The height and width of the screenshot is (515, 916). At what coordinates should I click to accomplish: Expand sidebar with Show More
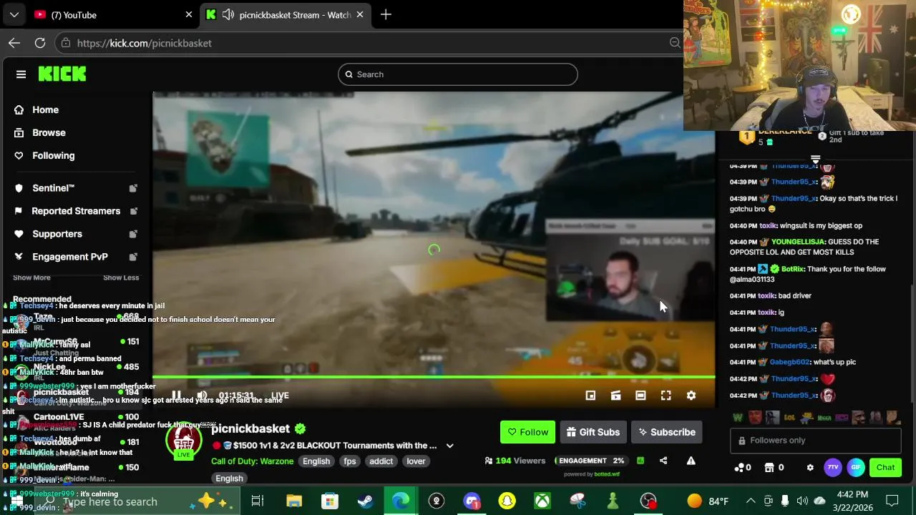click(31, 278)
